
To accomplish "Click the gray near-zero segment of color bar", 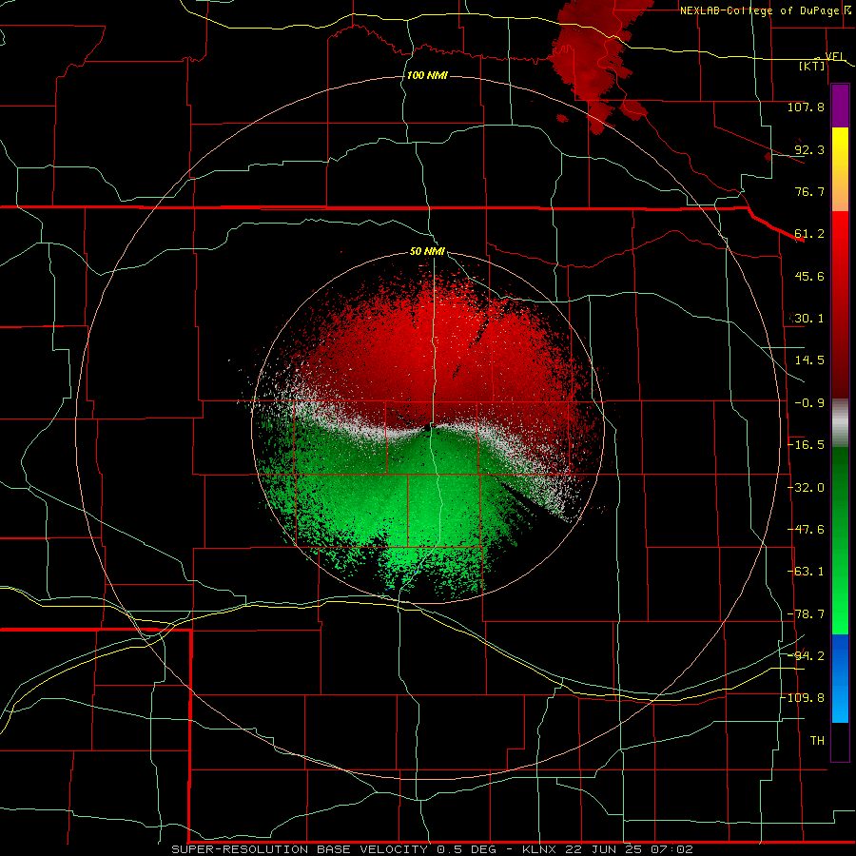I will pyautogui.click(x=840, y=423).
